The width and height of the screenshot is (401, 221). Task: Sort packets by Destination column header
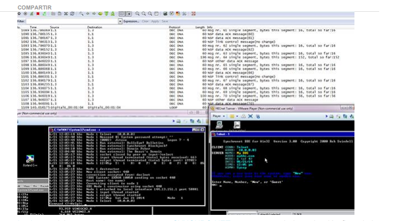pyautogui.click(x=95, y=27)
